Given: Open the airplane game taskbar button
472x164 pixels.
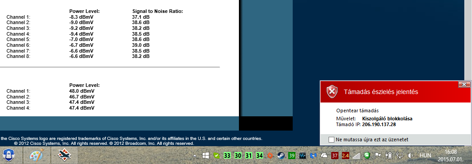Looking at the screenshot, I should click(65, 156).
